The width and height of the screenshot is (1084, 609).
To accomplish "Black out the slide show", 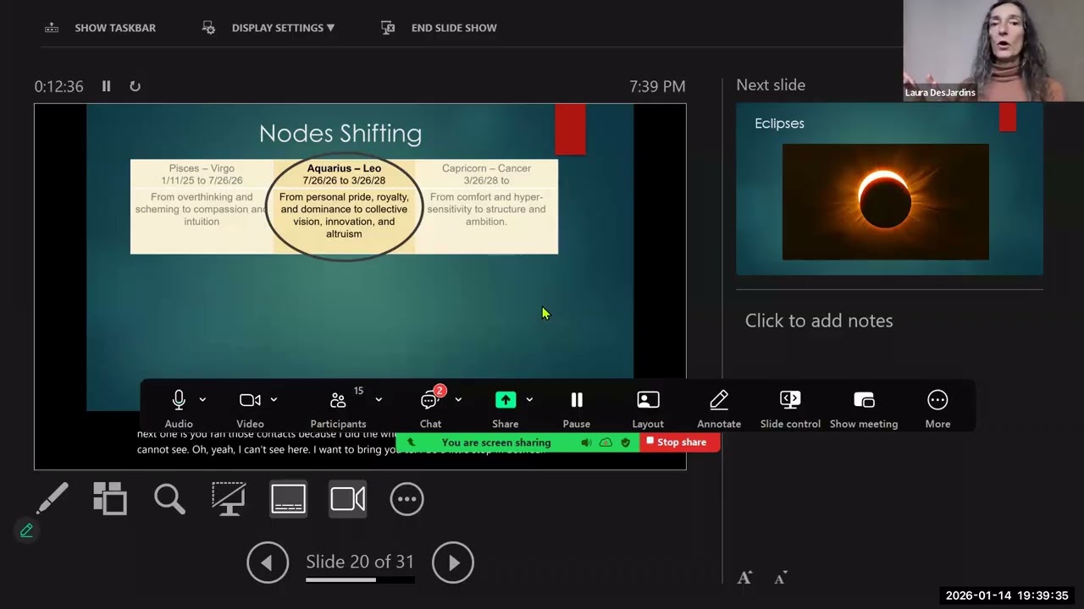I will [229, 499].
